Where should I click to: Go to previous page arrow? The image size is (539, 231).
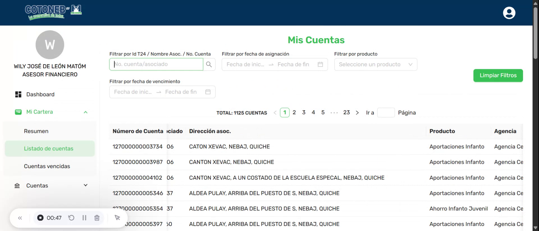(275, 113)
